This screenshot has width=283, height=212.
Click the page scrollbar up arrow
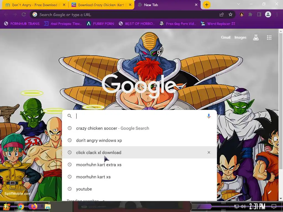point(281,31)
